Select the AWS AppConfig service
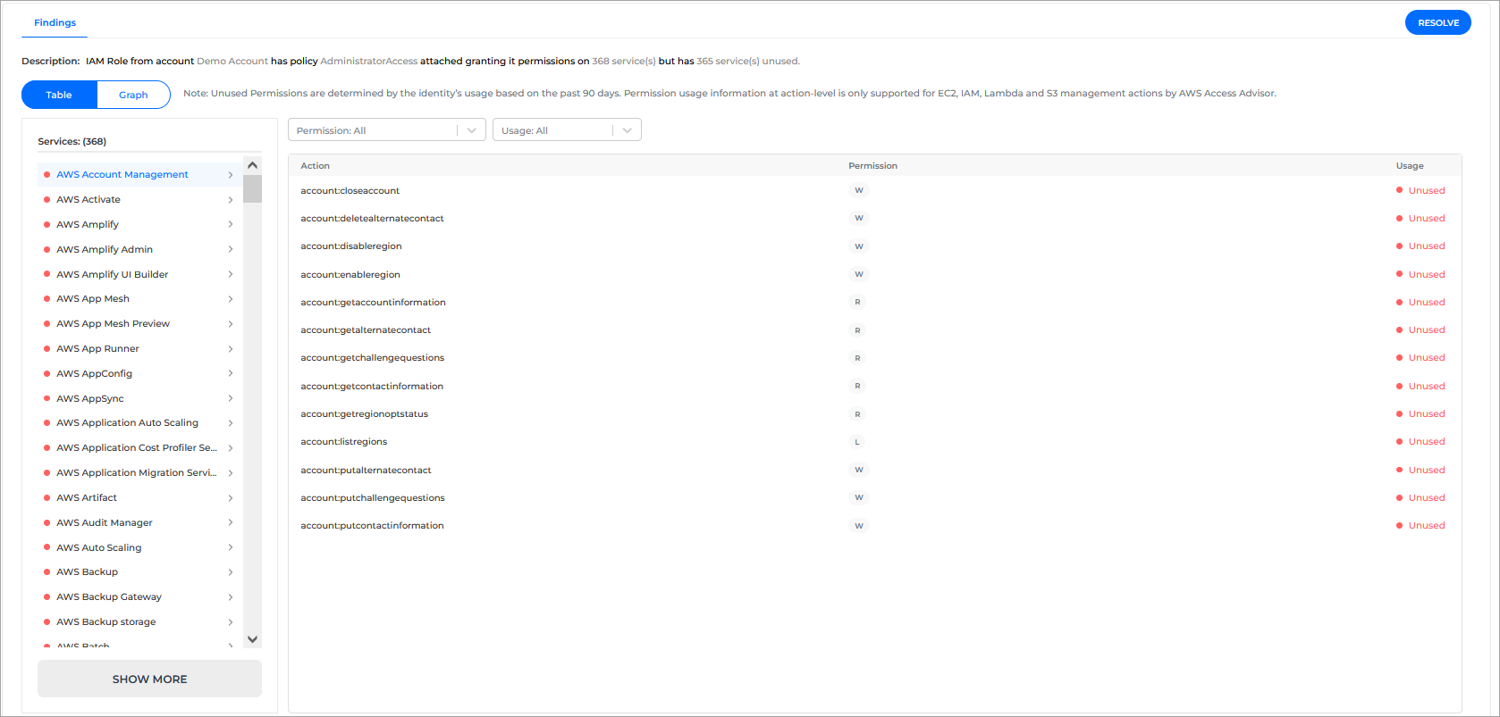This screenshot has width=1500, height=717. point(139,374)
